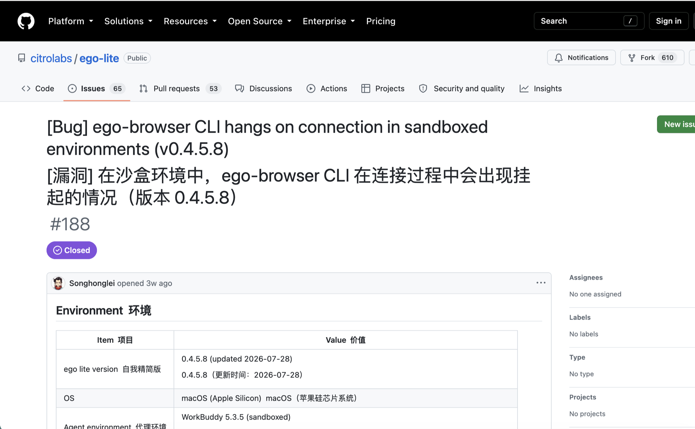Click the green New issue button
Image resolution: width=695 pixels, height=429 pixels.
tap(676, 124)
